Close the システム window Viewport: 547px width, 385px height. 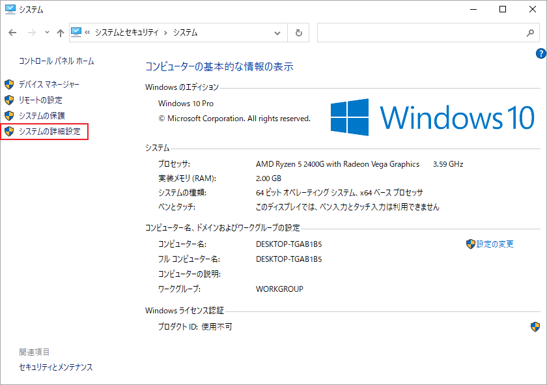(x=533, y=9)
